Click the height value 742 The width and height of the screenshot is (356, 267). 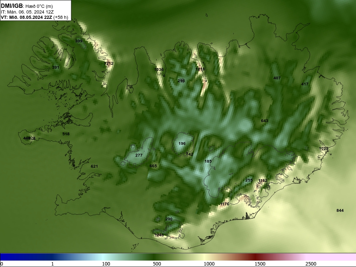point(189,154)
